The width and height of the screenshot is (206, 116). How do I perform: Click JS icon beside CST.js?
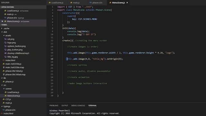tap(4, 99)
